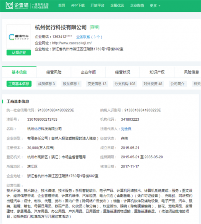Click the 登记机关 value 市场监督管理局
This screenshot has height=224, width=201.
pos(56,157)
